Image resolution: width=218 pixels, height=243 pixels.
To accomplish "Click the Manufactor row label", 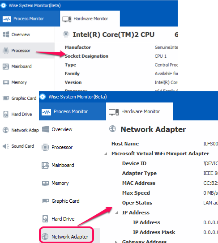I will (78, 47).
